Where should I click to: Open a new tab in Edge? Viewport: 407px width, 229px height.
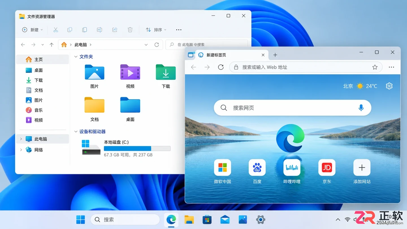275,55
